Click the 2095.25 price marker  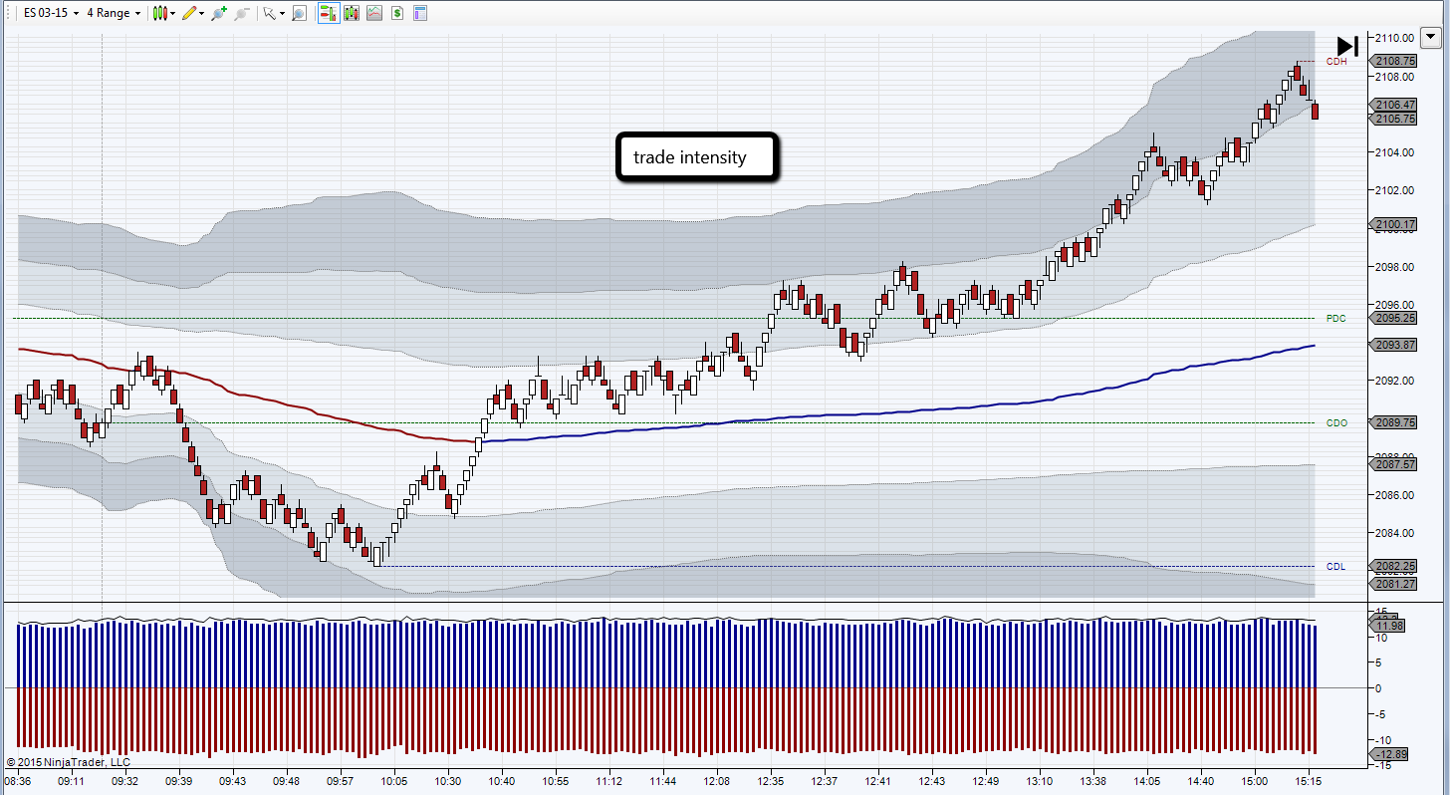point(1394,319)
